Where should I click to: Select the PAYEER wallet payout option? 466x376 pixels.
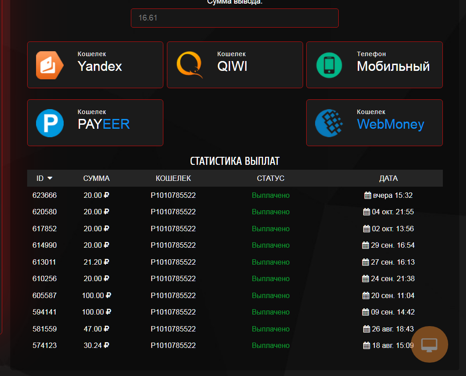point(95,123)
